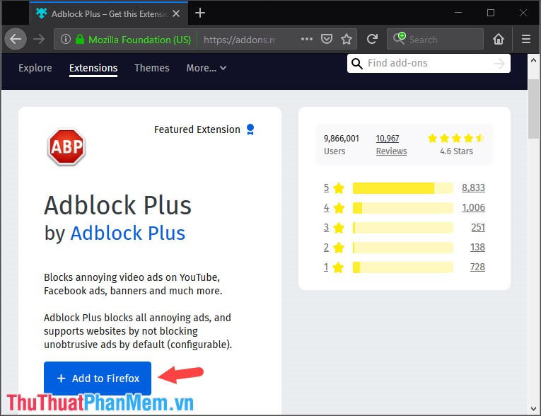Viewport: 541px width, 416px height.
Task: Go to the home page
Action: pos(499,39)
